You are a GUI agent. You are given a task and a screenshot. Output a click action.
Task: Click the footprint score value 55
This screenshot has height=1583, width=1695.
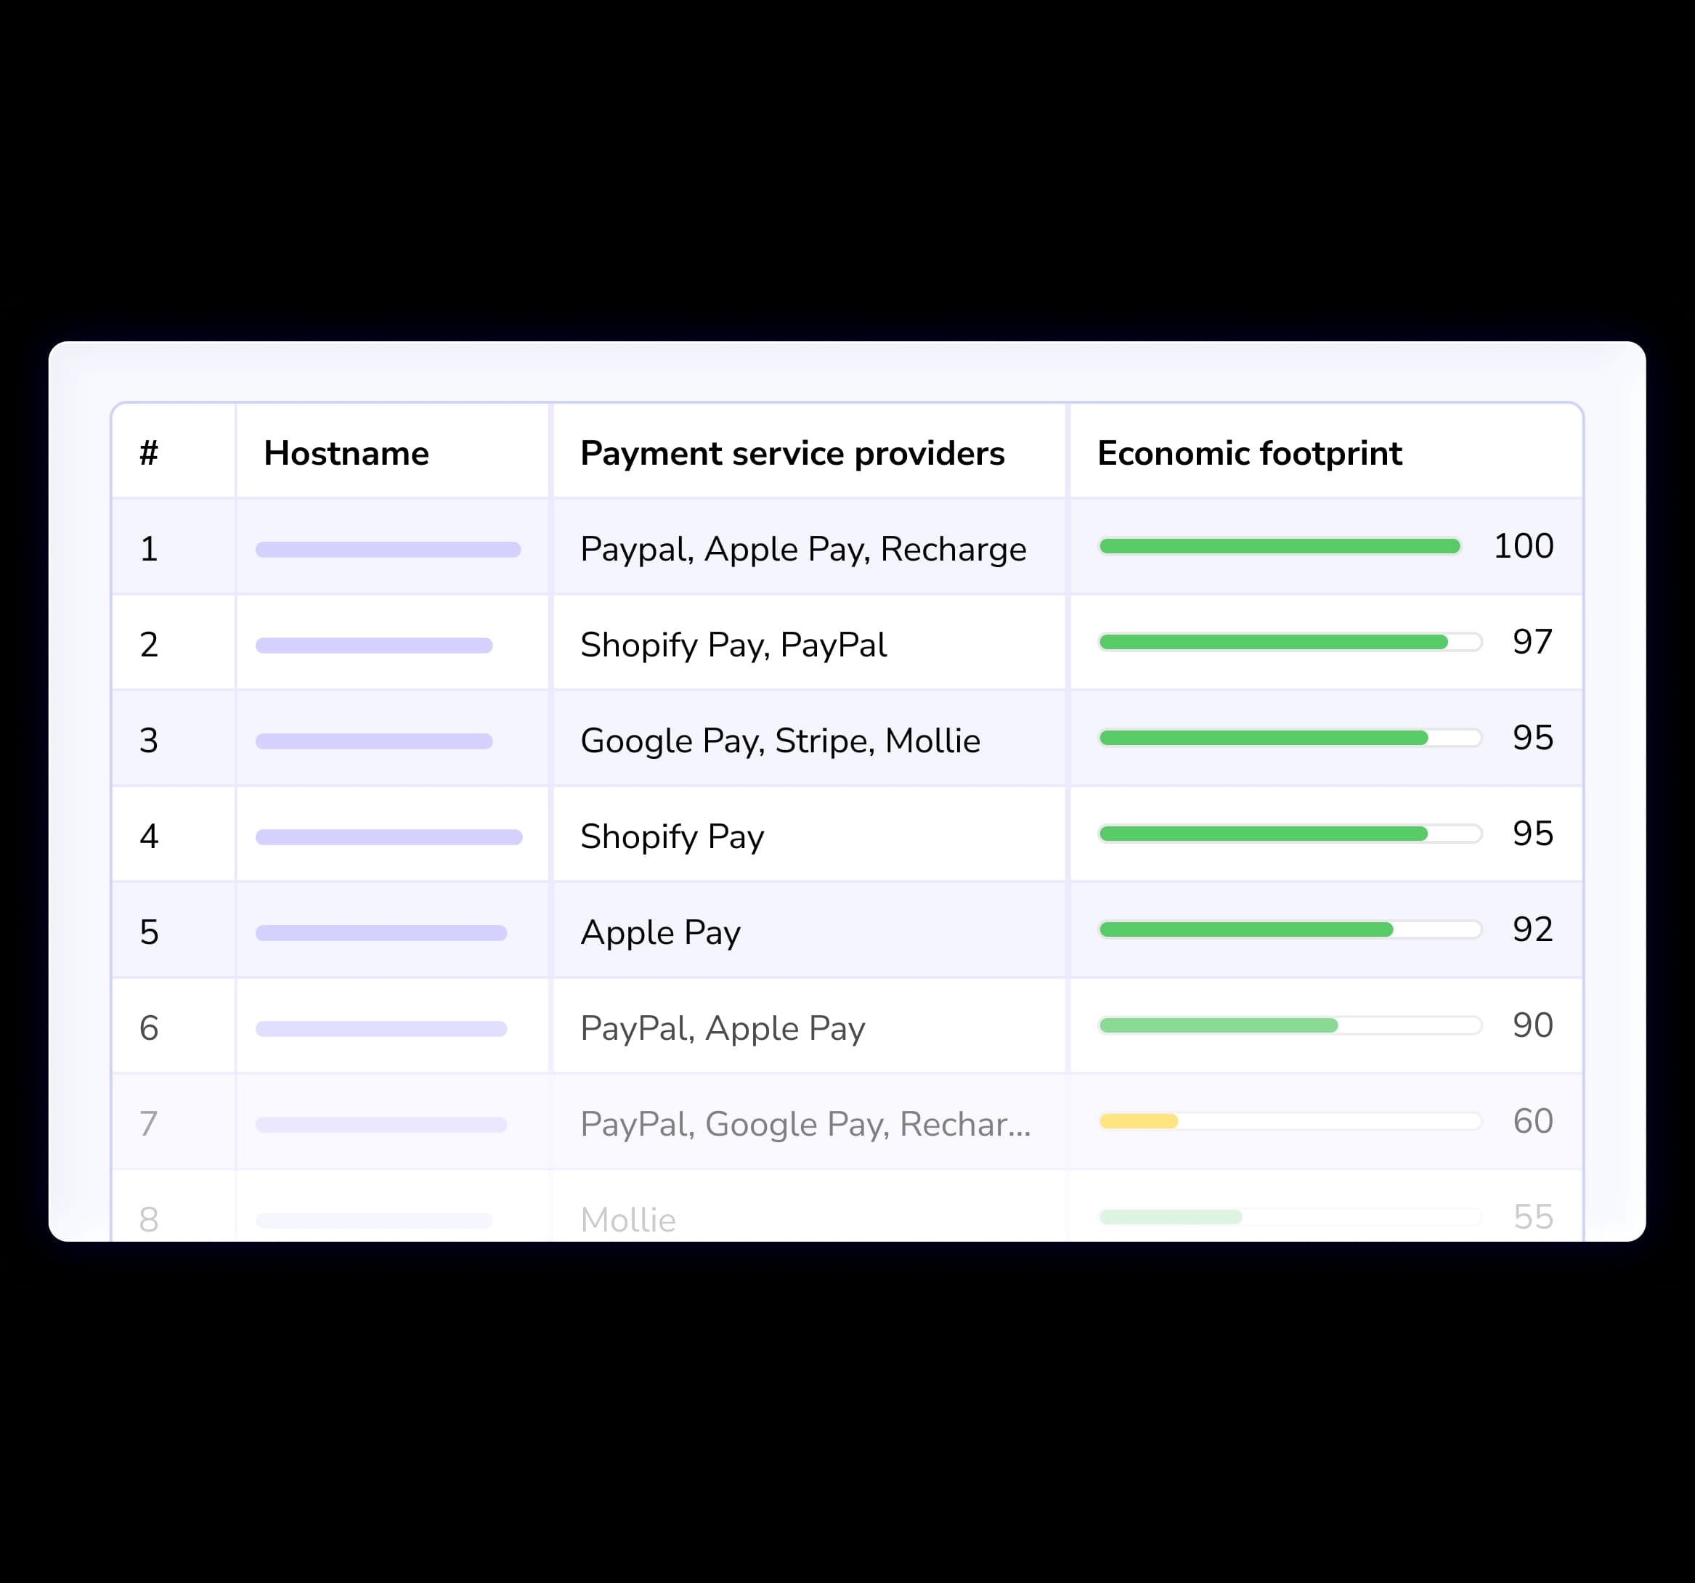(1532, 1217)
